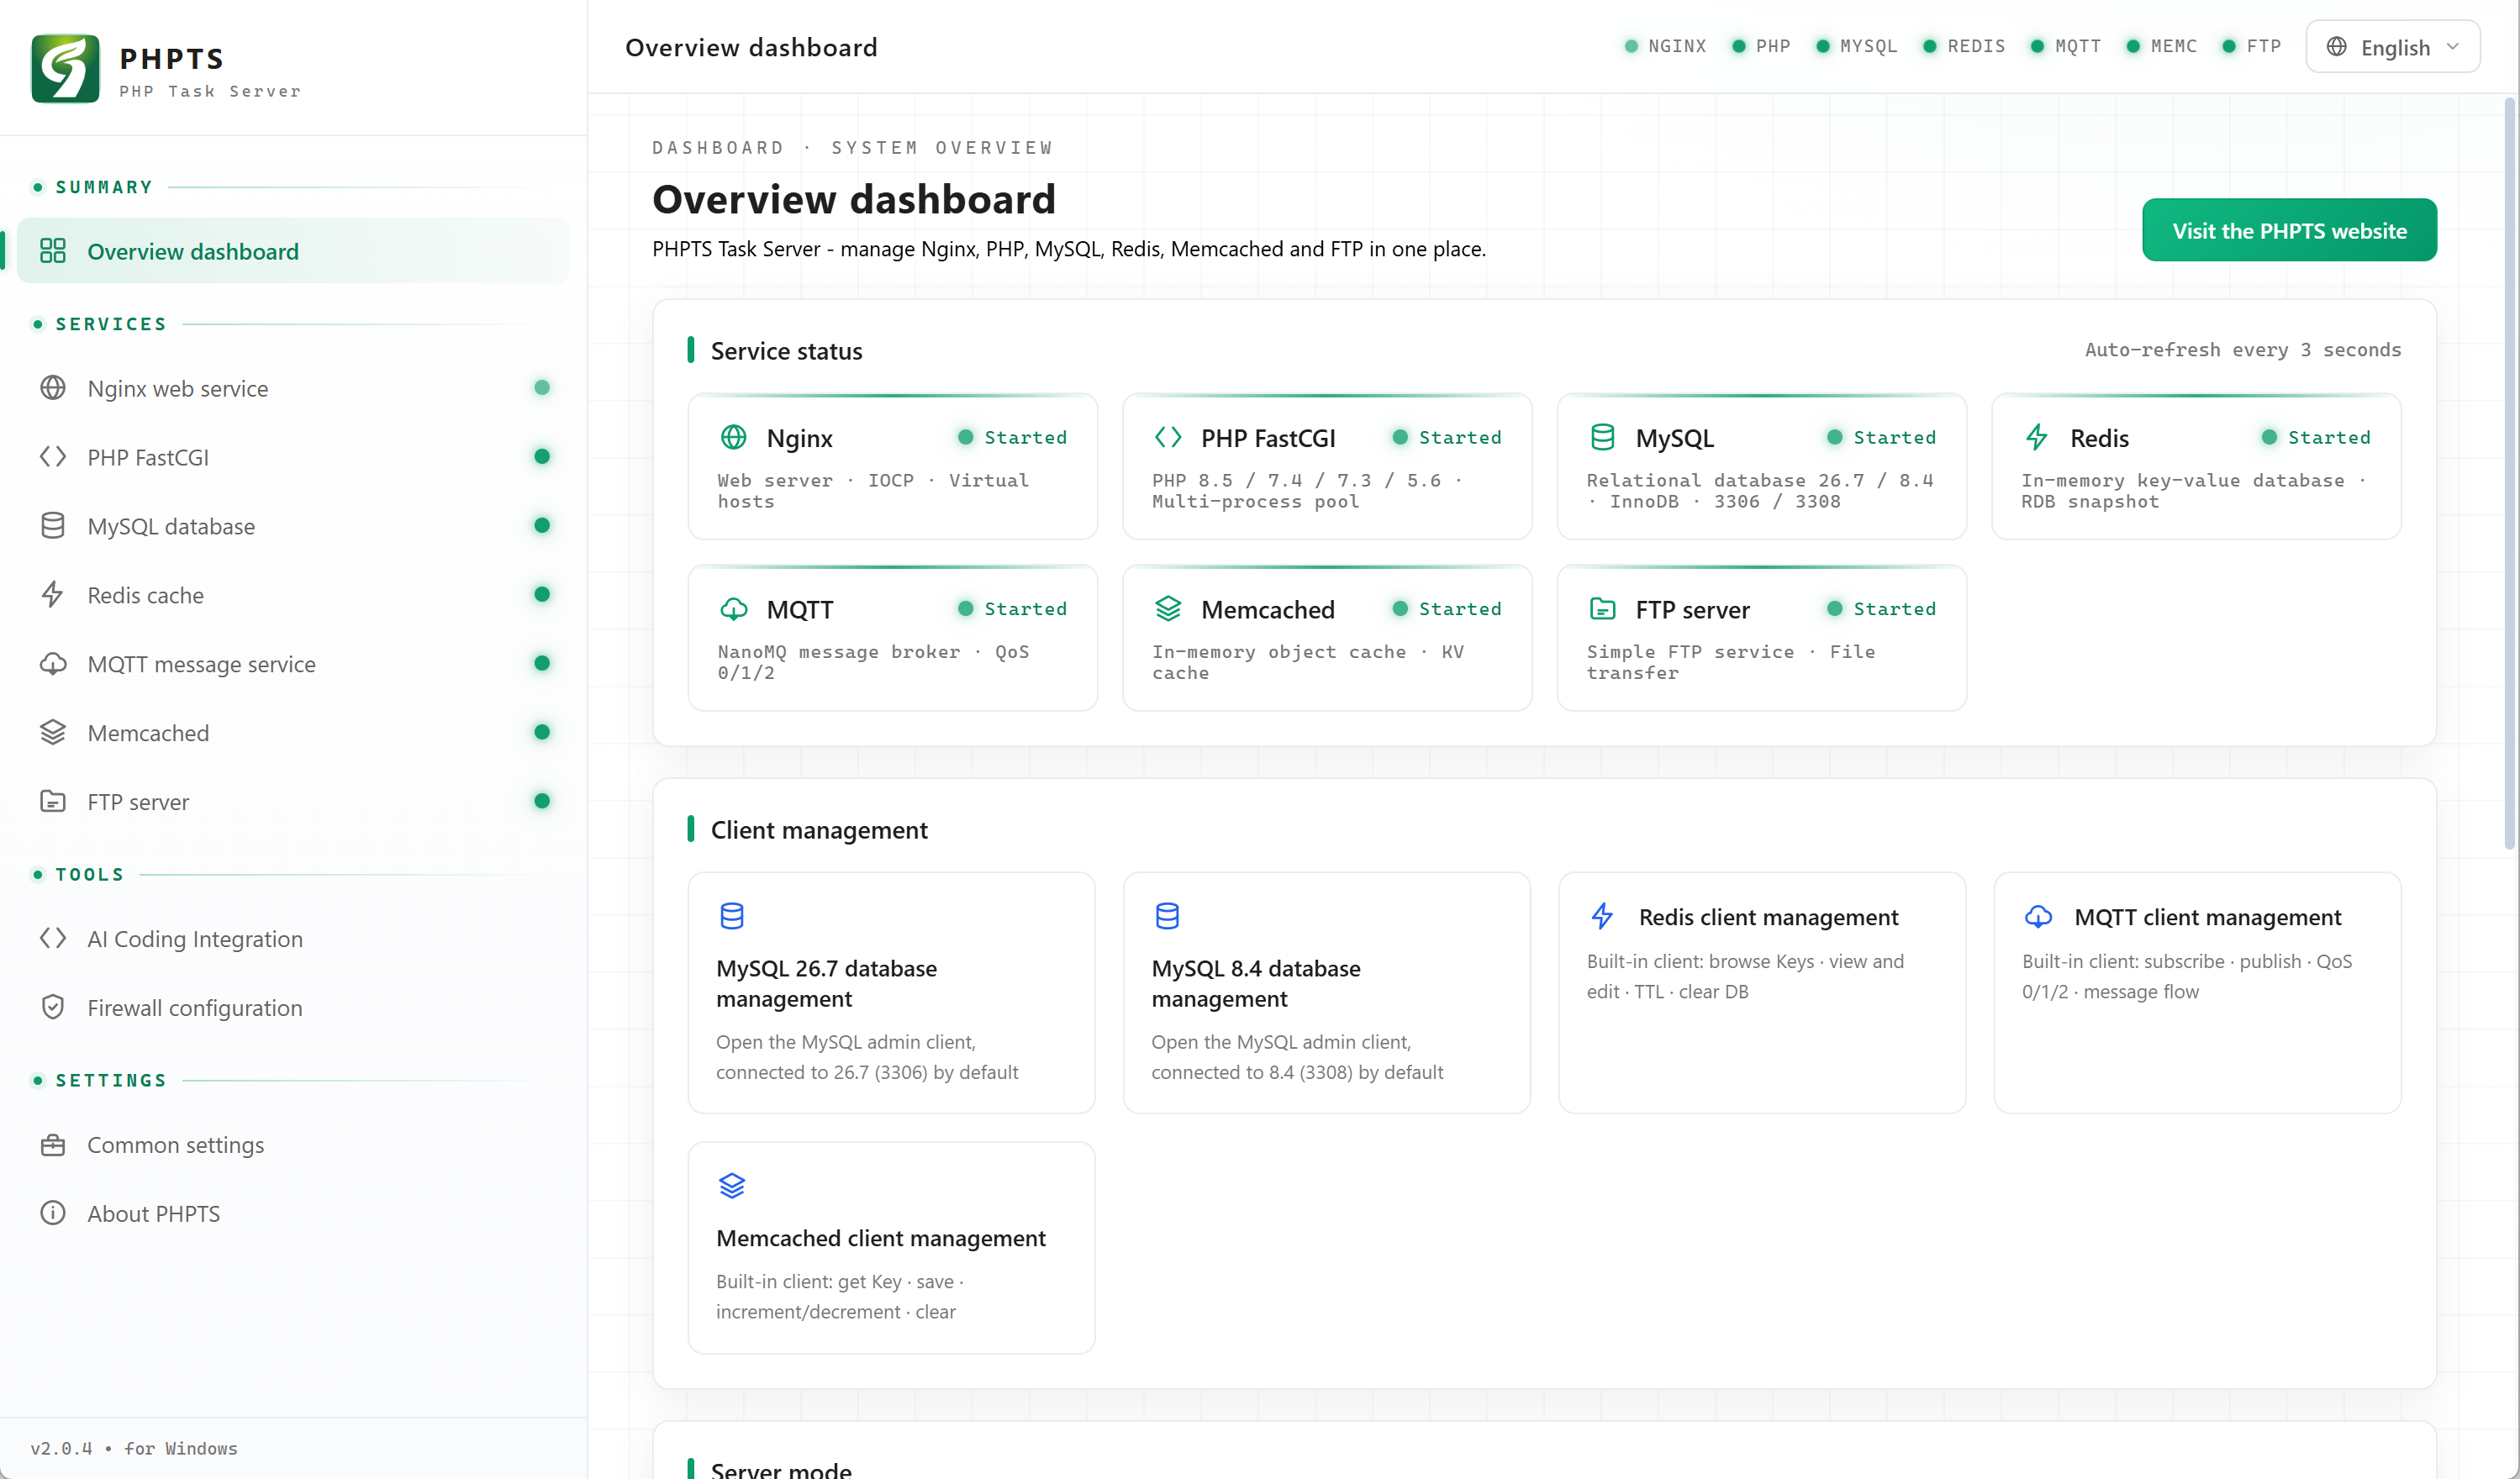
Task: Click the blue cloud icon of MQTT client management
Action: click(x=2038, y=916)
